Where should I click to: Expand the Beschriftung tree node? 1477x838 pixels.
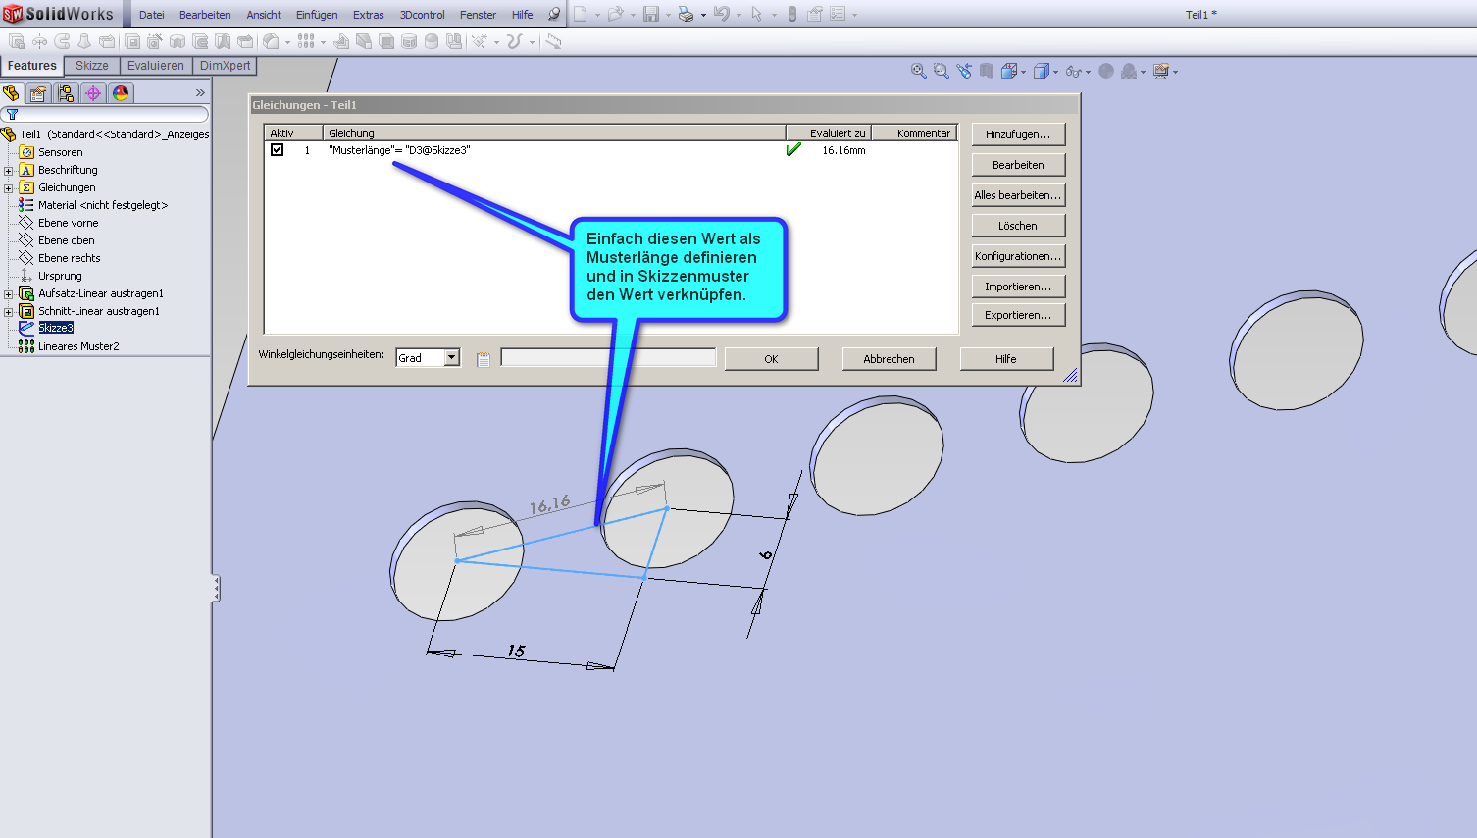pyautogui.click(x=8, y=171)
